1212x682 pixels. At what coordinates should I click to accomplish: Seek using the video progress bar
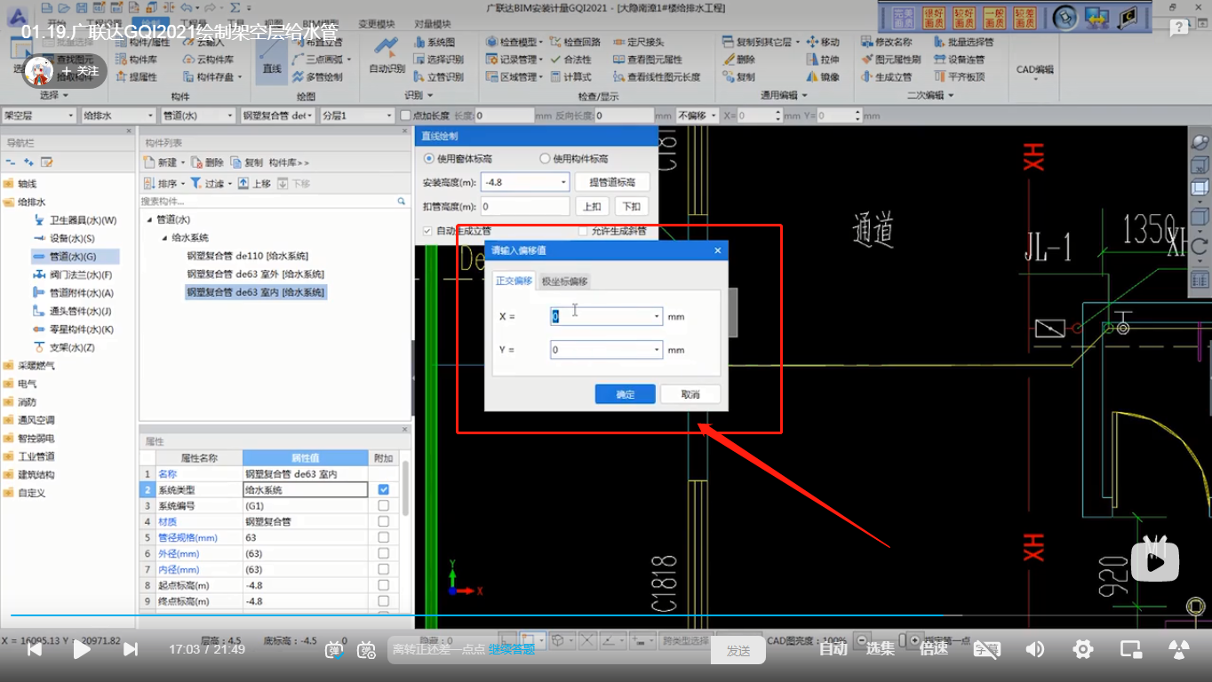coord(606,615)
